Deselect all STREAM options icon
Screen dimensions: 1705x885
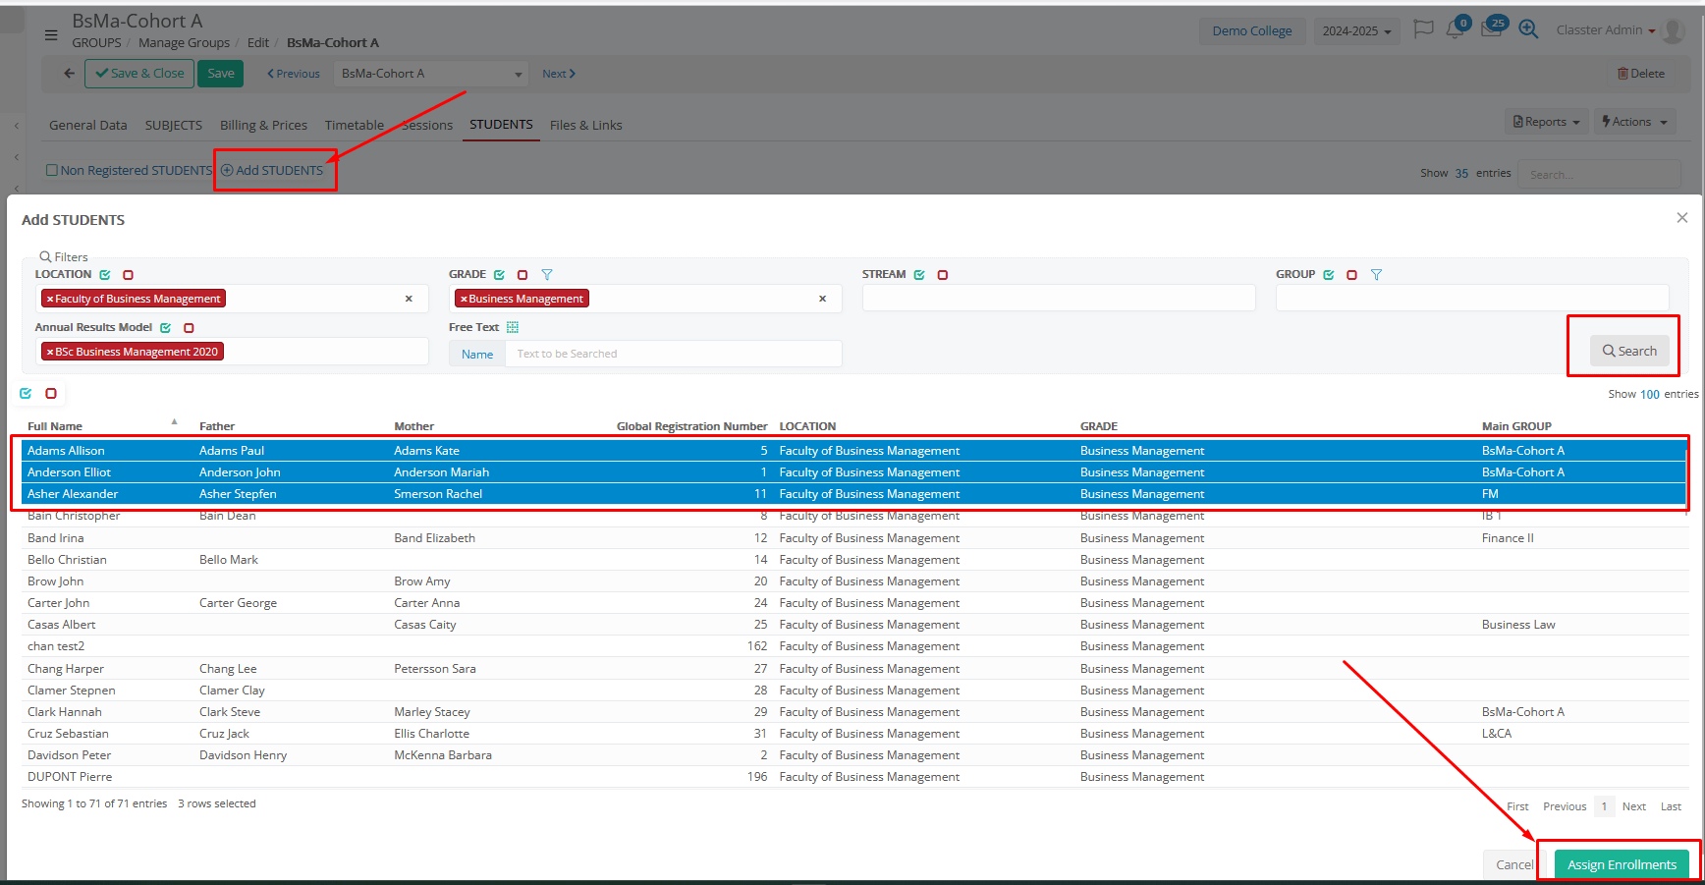coord(943,275)
